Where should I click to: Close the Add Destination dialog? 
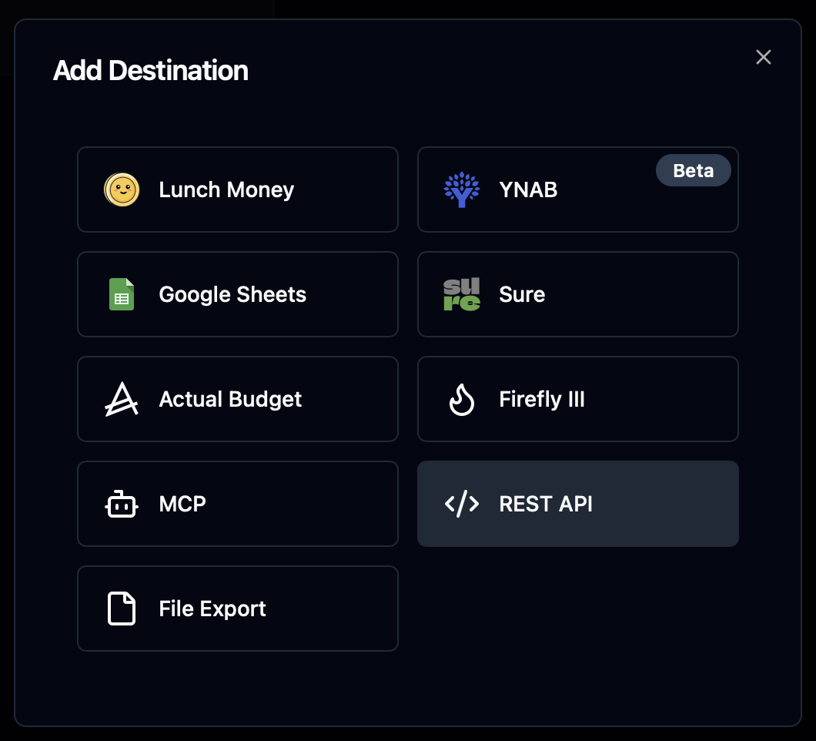[x=764, y=57]
